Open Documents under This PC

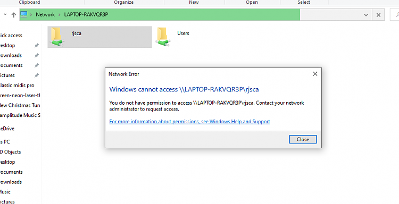click(11, 172)
